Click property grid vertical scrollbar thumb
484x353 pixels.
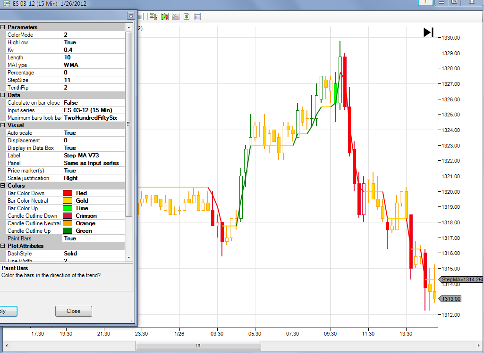[129, 124]
